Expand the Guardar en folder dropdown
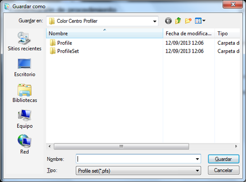Image resolution: width=246 pixels, height=182 pixels. 155,21
